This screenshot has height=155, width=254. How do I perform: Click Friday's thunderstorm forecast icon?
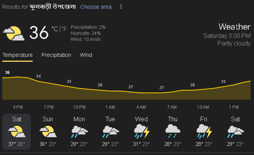204,132
